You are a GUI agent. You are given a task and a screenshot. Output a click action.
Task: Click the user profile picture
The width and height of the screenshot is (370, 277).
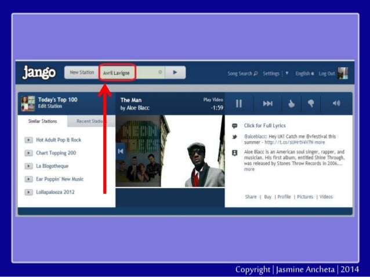343,73
